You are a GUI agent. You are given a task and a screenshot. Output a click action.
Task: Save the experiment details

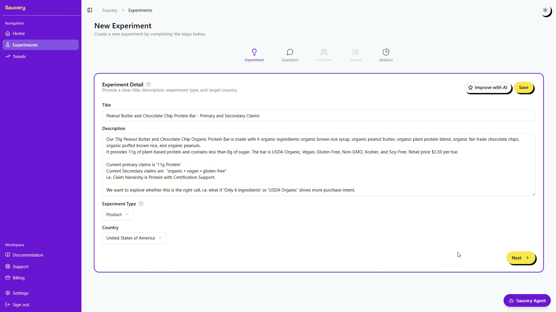523,88
